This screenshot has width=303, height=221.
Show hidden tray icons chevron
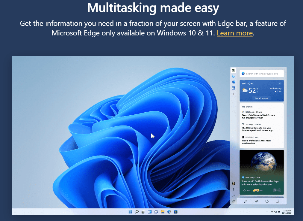(267, 212)
